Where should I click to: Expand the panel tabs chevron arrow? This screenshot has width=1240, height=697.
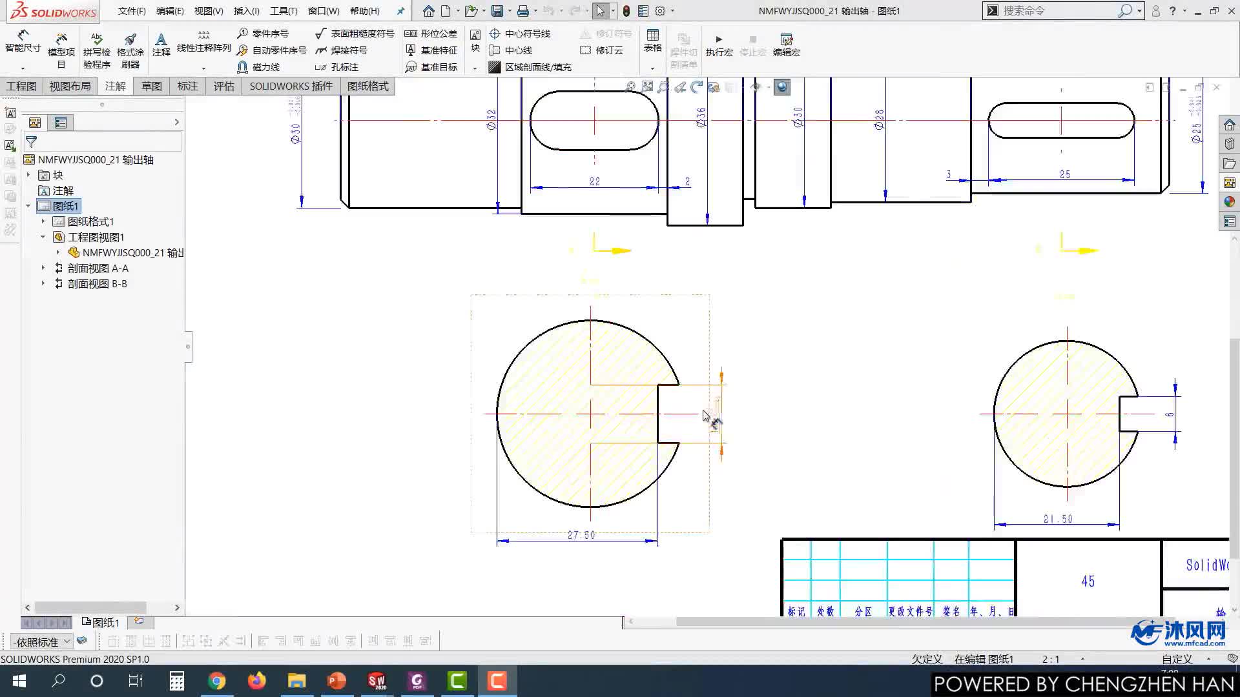pos(176,123)
